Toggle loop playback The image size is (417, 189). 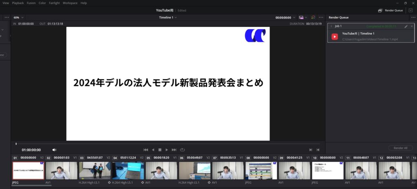coord(182,150)
